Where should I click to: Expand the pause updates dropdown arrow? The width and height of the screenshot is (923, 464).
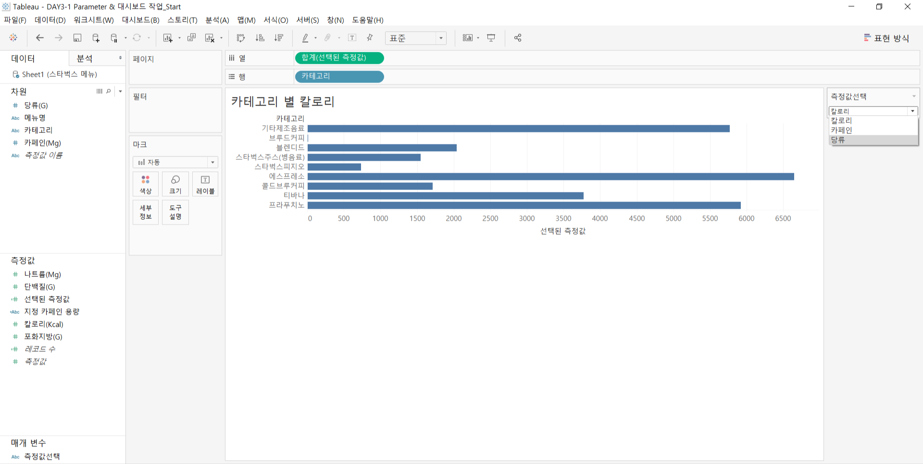click(125, 38)
